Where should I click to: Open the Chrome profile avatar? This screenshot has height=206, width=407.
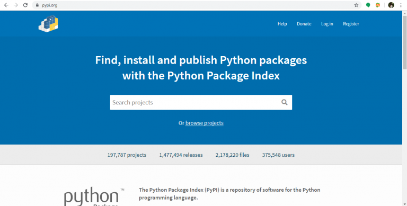coord(391,5)
